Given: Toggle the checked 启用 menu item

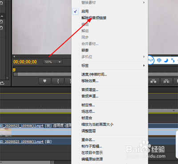Looking at the screenshot, I should [110, 11].
